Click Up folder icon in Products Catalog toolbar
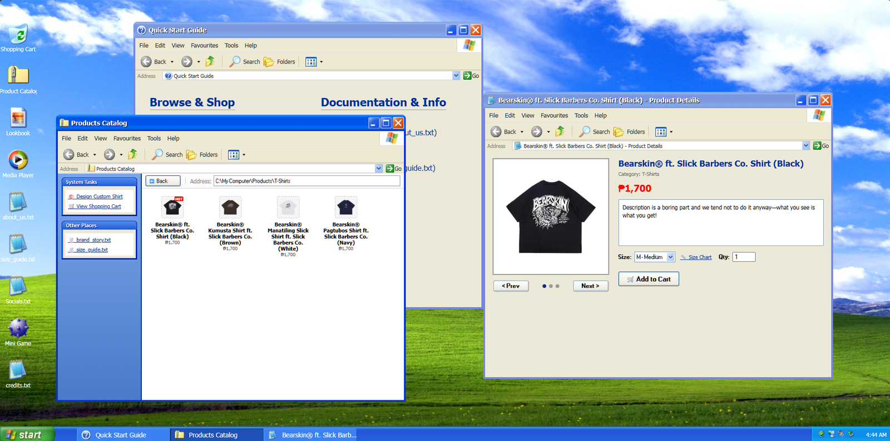Viewport: 890px width, 441px height. (133, 154)
